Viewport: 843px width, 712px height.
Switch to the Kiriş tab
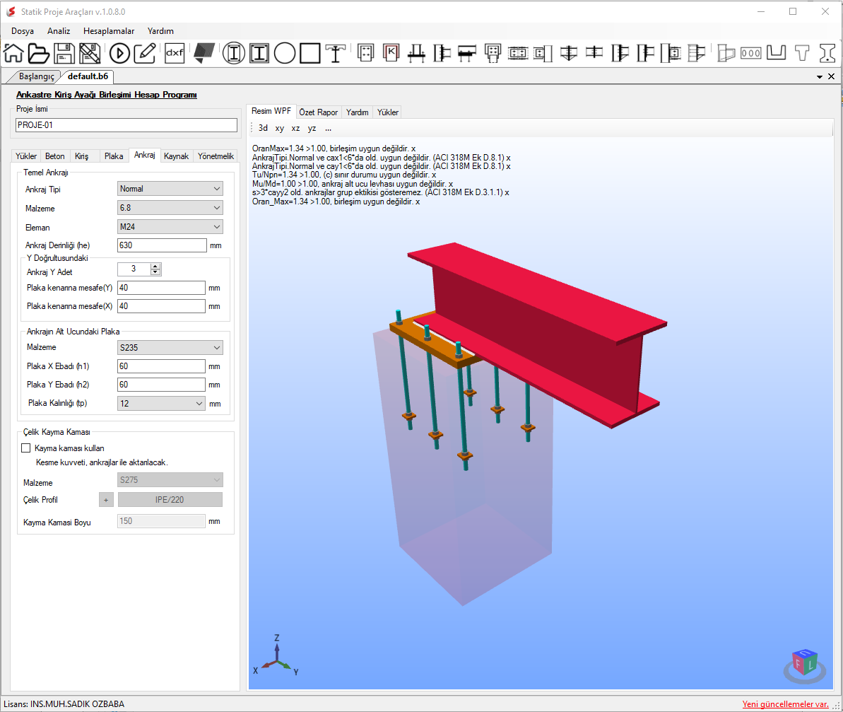coord(82,156)
